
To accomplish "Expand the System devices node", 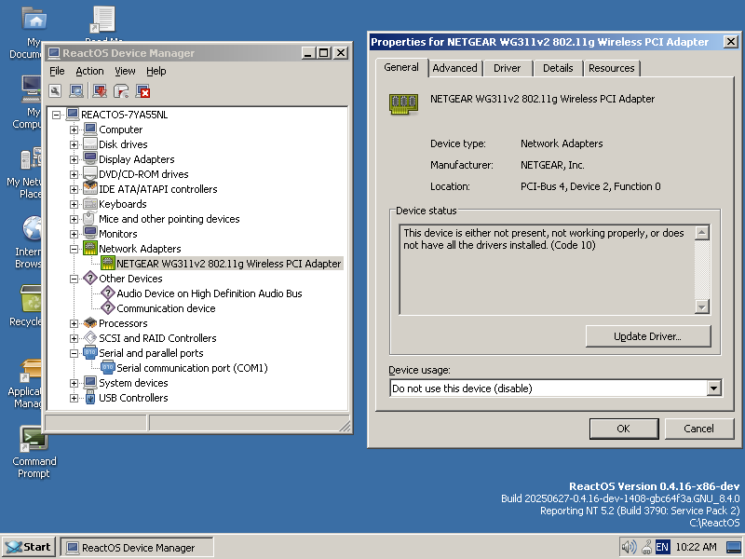I will [x=74, y=383].
